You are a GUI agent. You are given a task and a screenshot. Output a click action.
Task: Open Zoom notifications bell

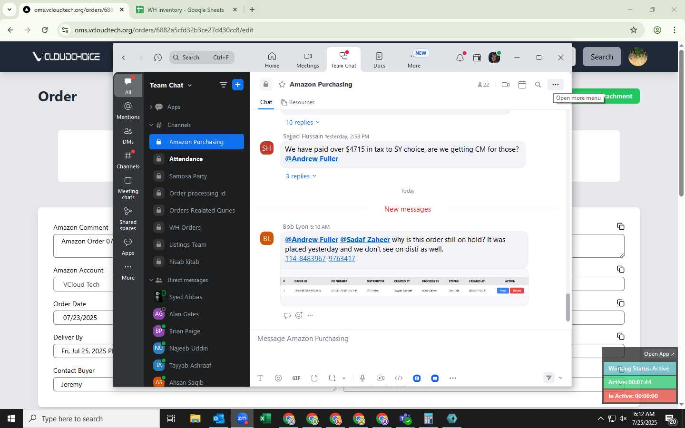[x=460, y=58]
